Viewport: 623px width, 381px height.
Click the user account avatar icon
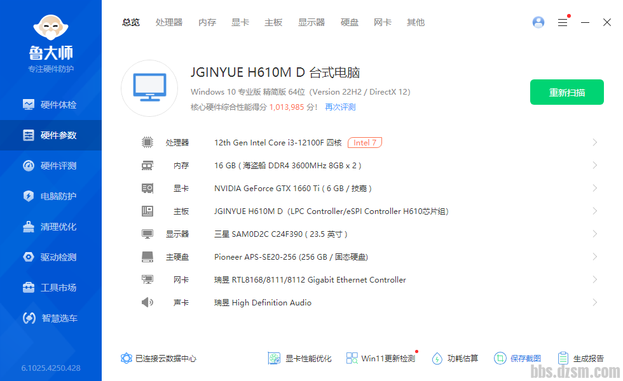[538, 22]
